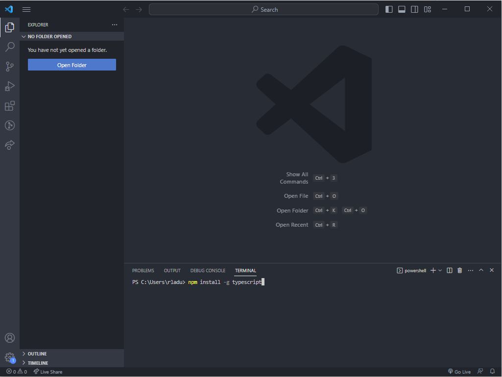
Task: Kill terminal with trash icon
Action: tap(460, 270)
